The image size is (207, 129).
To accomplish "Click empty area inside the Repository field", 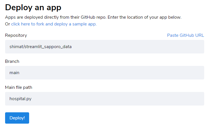I will (137, 47).
